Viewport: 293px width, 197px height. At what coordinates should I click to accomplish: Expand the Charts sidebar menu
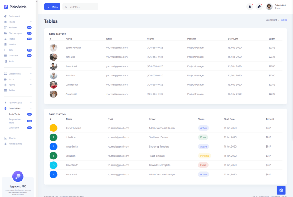pos(17,138)
